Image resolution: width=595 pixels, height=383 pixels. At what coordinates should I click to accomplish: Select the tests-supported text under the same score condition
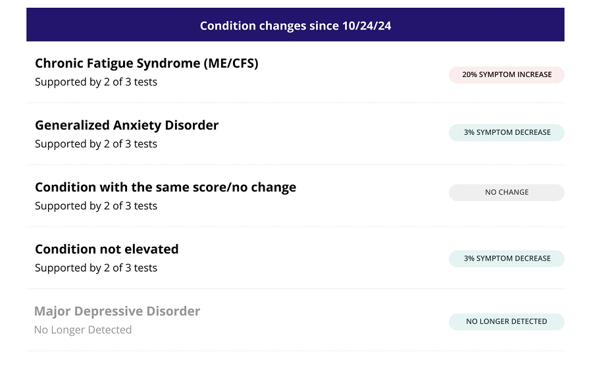pyautogui.click(x=96, y=206)
